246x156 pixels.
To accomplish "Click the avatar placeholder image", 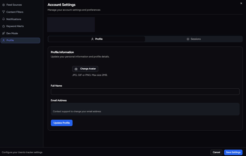I will 71,24.
